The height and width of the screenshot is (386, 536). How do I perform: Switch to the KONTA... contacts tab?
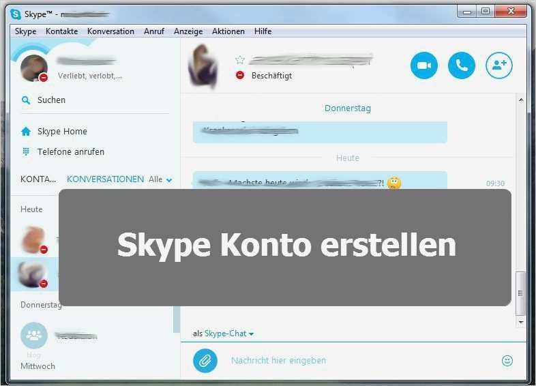[38, 179]
